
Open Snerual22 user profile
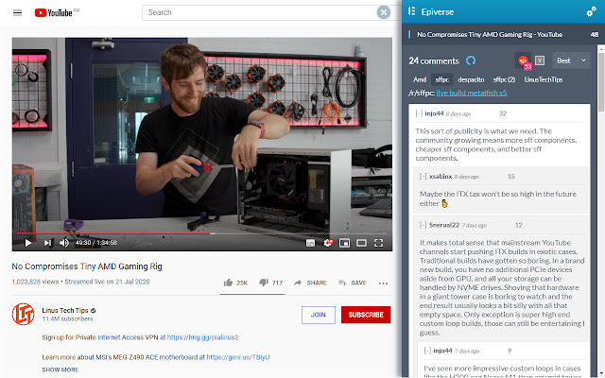click(x=444, y=225)
